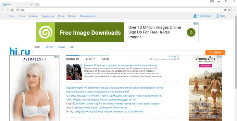Open the Chrome three-dot menu
This screenshot has height=121, width=237.
(x=235, y=10)
